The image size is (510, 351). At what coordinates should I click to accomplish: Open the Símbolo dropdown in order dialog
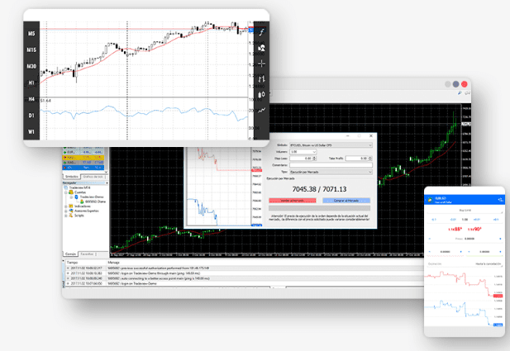click(331, 145)
